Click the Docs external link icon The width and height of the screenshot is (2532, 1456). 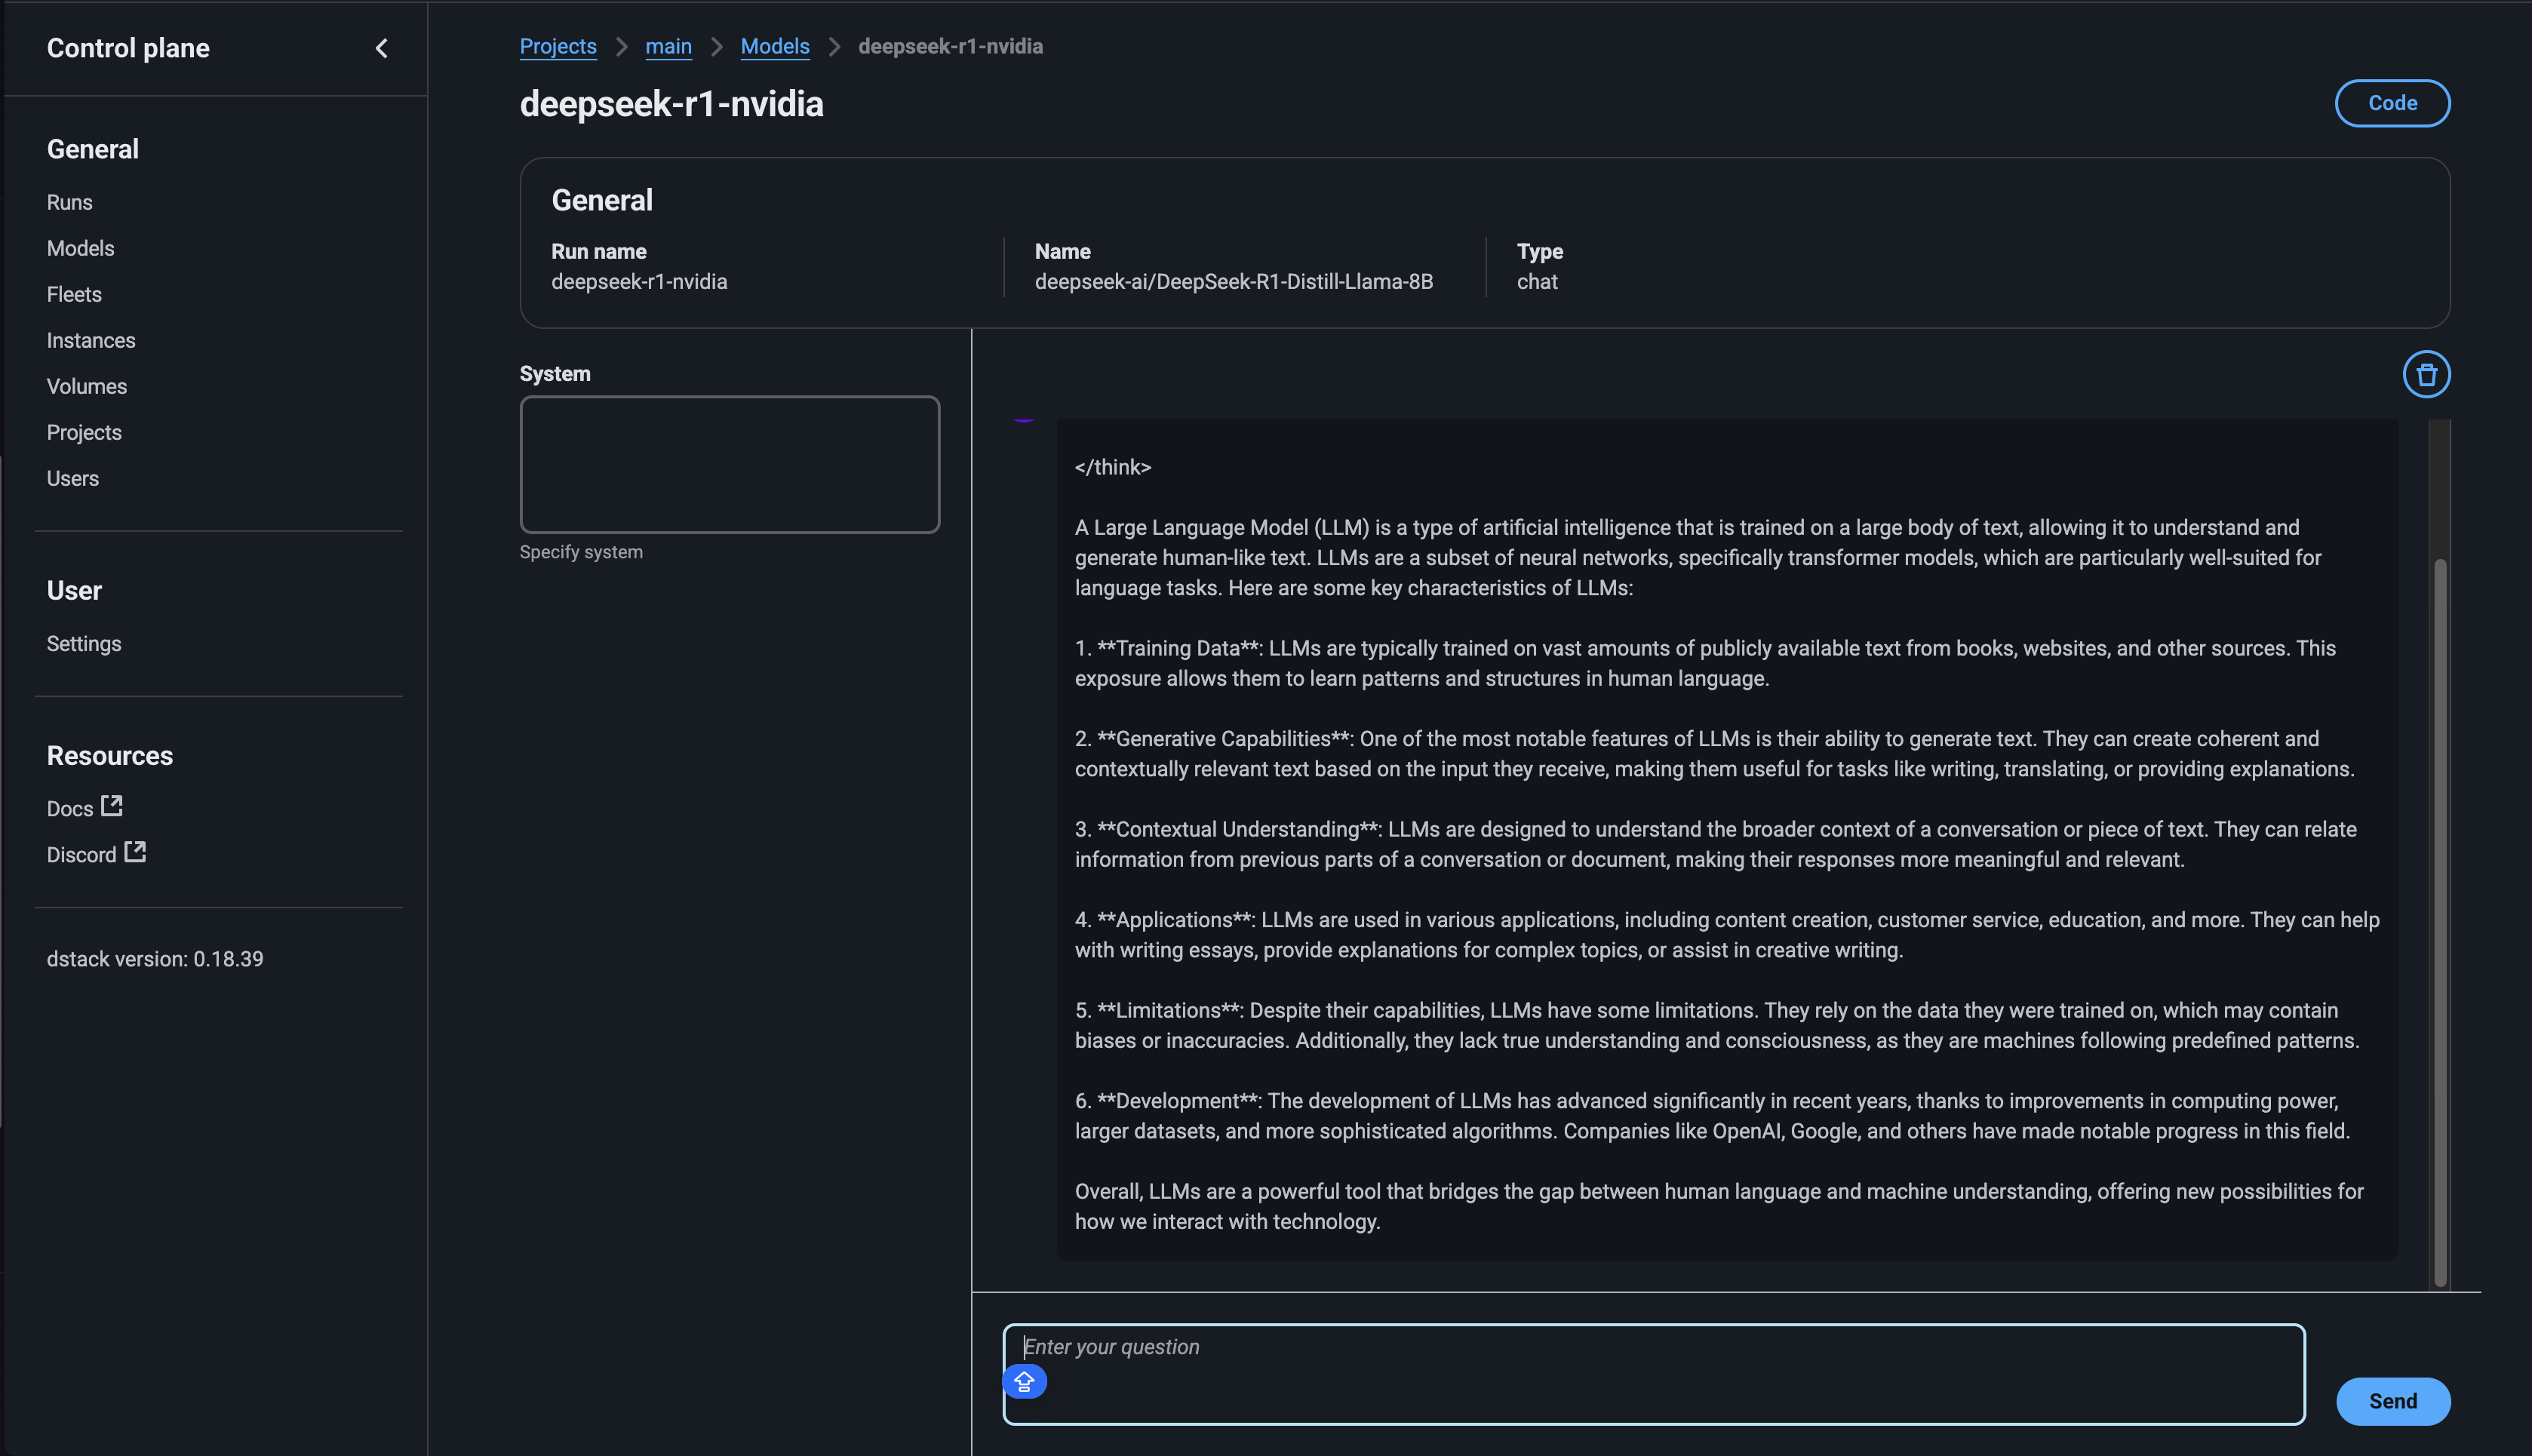[x=112, y=806]
